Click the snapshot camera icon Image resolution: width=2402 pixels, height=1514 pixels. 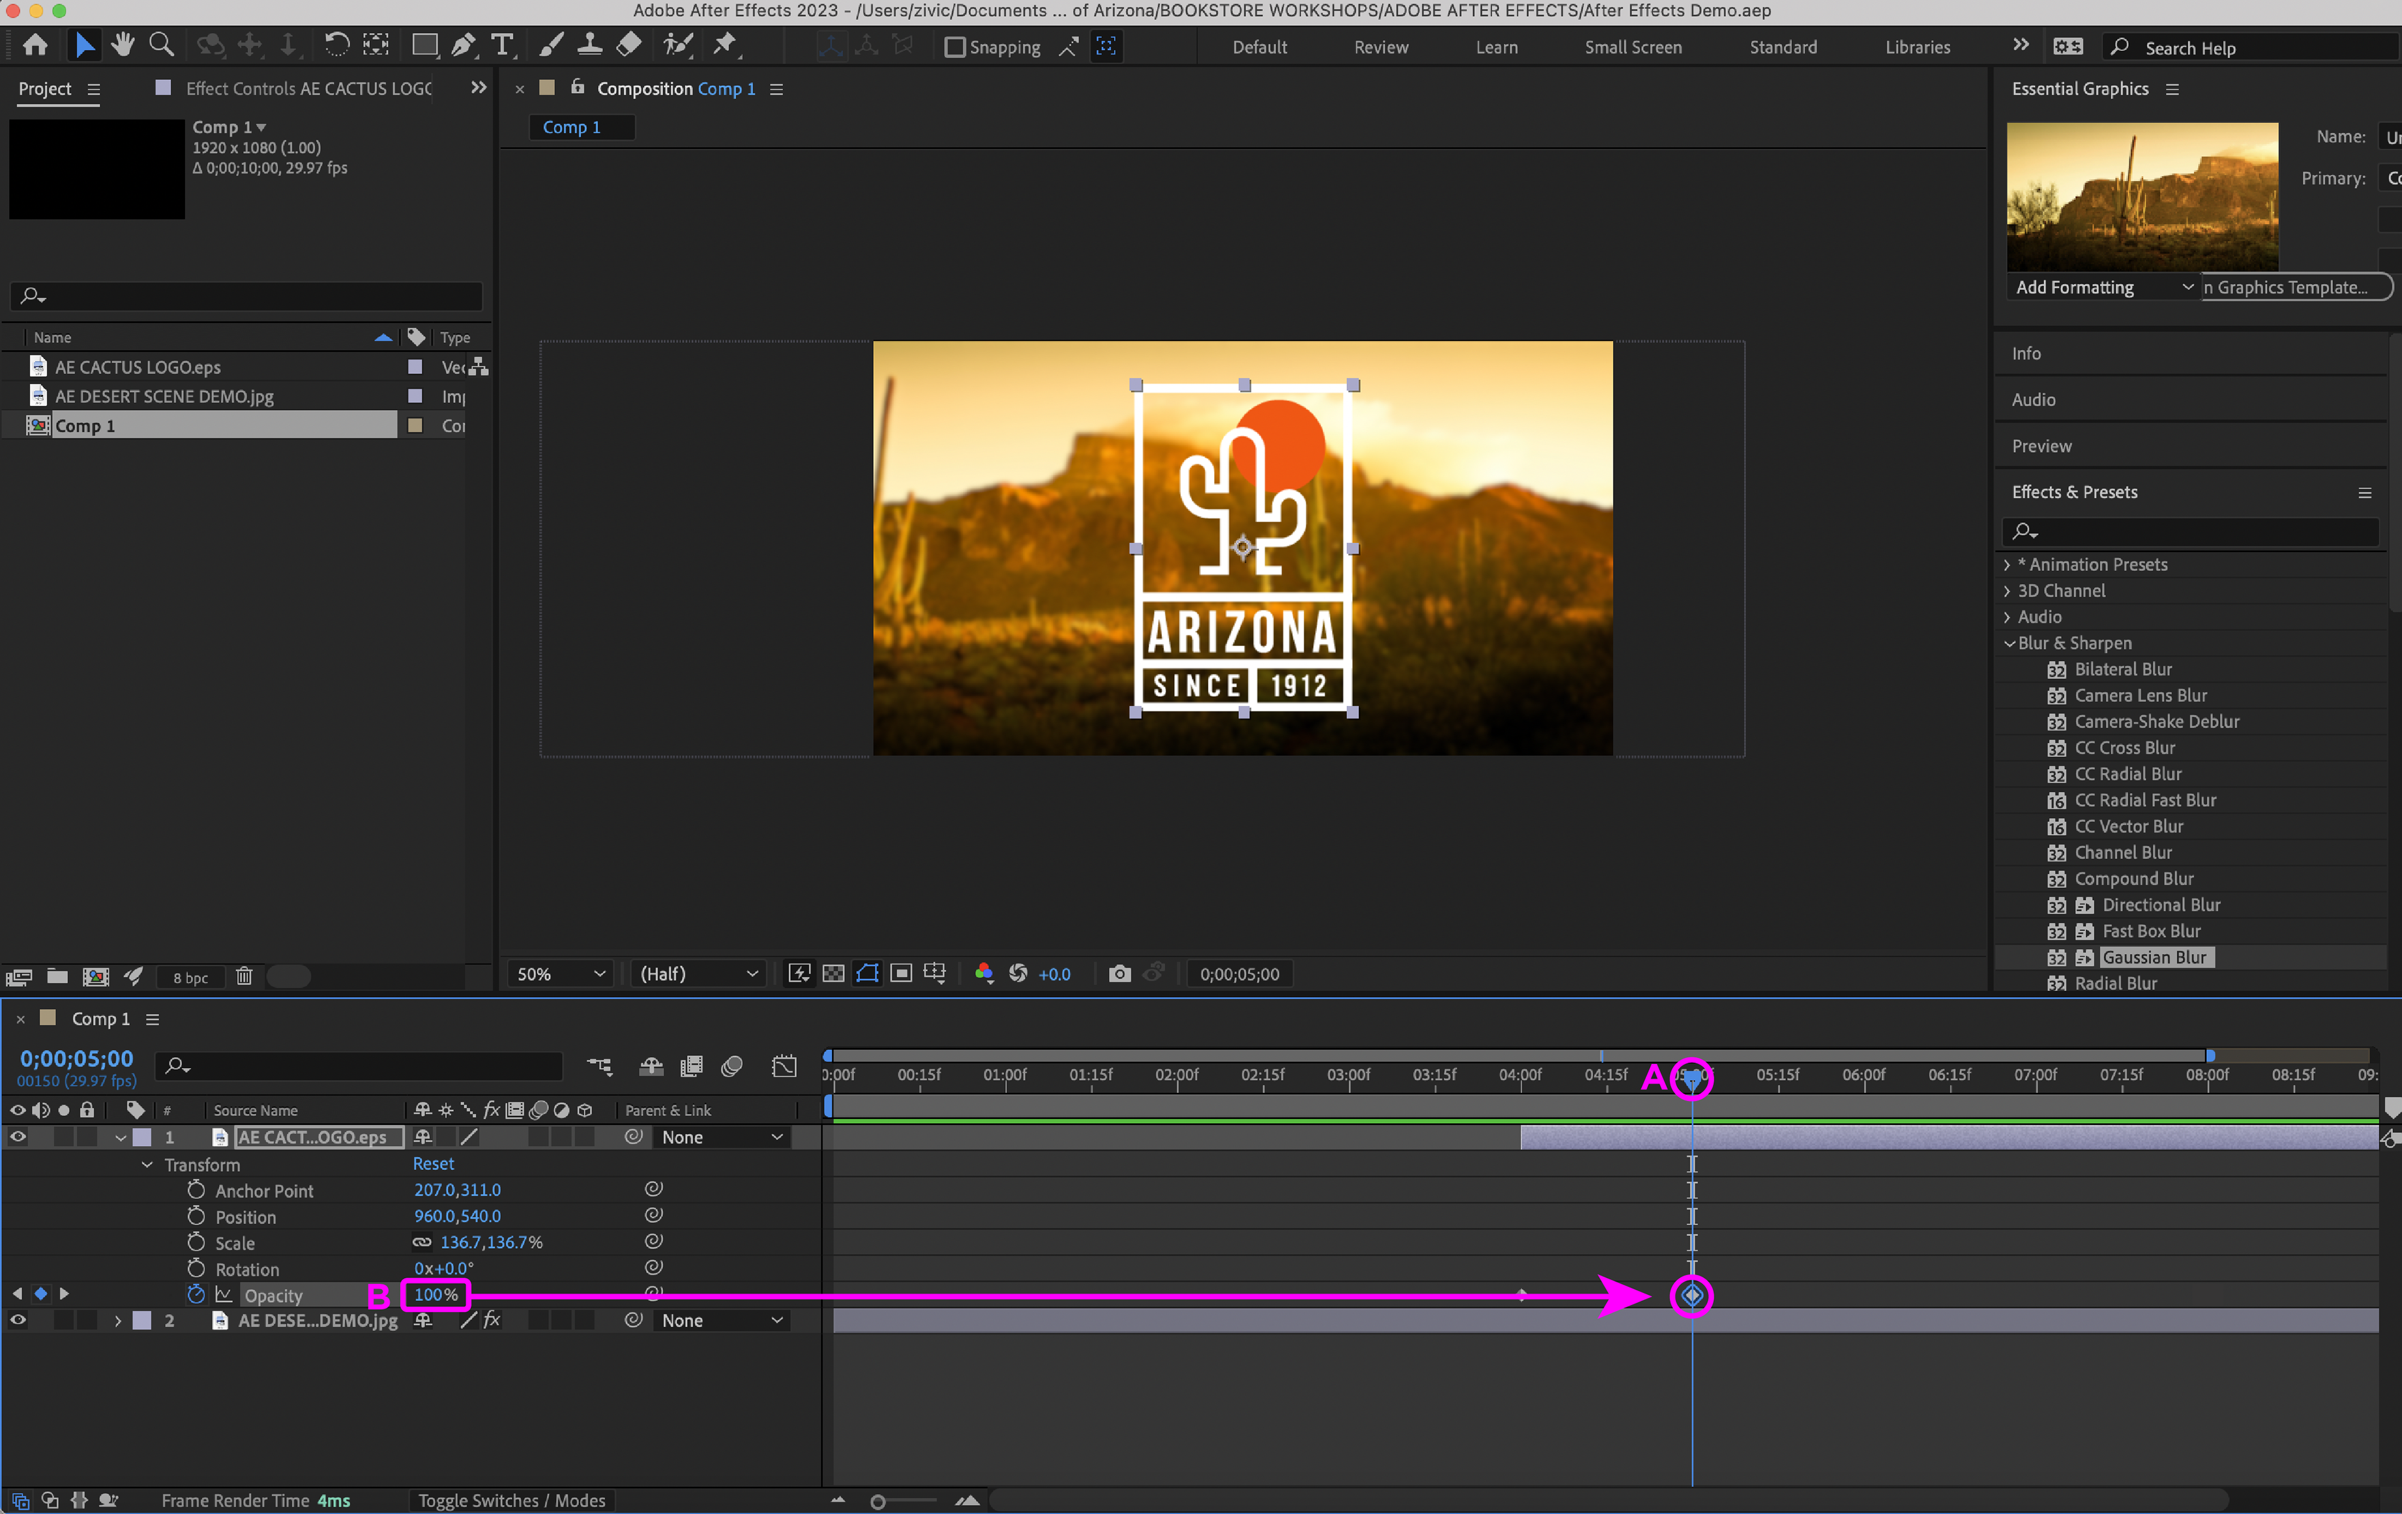pos(1119,974)
